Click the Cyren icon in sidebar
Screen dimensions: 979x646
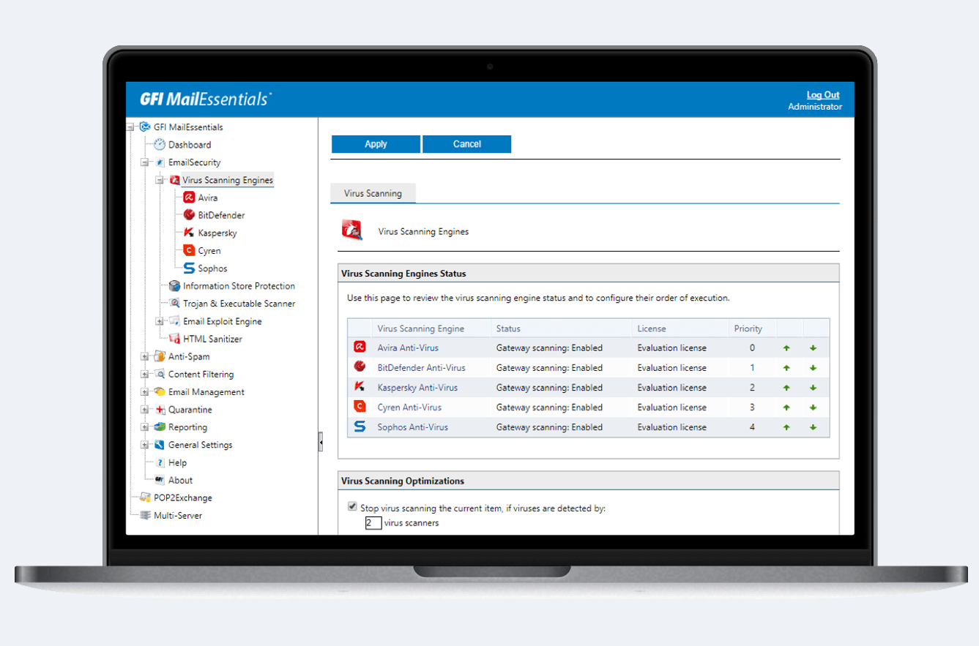pos(189,250)
